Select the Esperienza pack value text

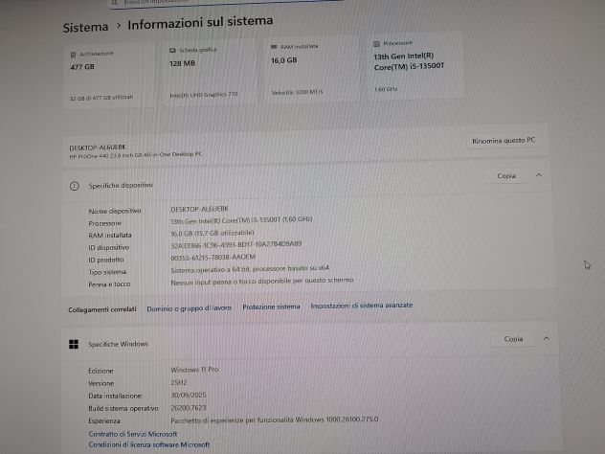pyautogui.click(x=275, y=420)
